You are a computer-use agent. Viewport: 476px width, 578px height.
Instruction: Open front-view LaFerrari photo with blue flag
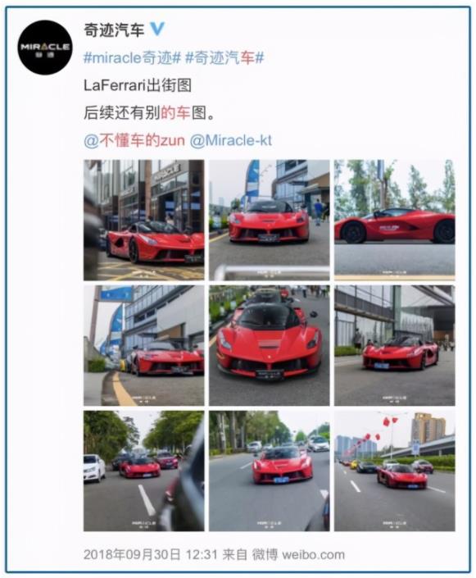click(270, 220)
